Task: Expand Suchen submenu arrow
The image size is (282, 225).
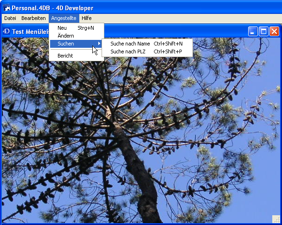Action: pos(99,44)
